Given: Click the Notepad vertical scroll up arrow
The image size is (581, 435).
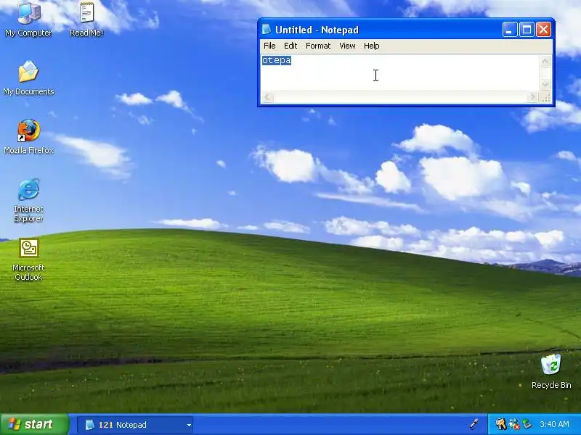Looking at the screenshot, I should (545, 62).
